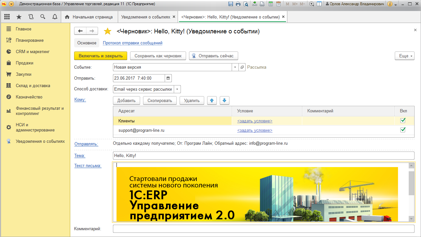The width and height of the screenshot is (421, 237).
Task: Uncheck the Вкл checkbox for Клиенты
Action: (403, 120)
